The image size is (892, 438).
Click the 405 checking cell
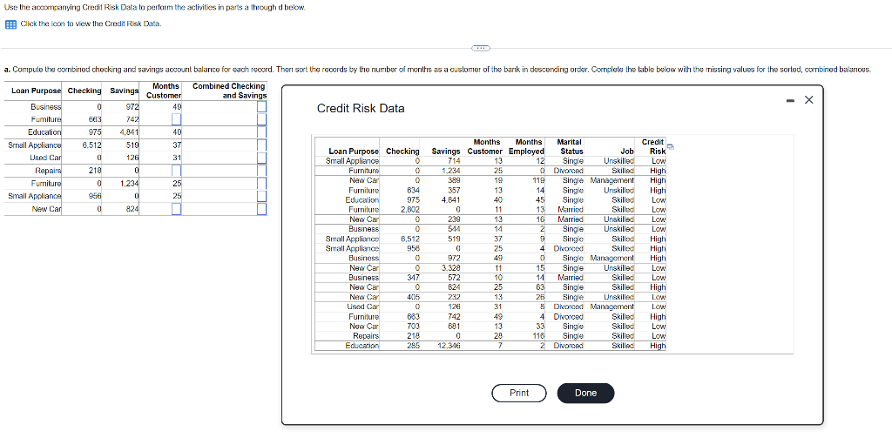(x=414, y=297)
